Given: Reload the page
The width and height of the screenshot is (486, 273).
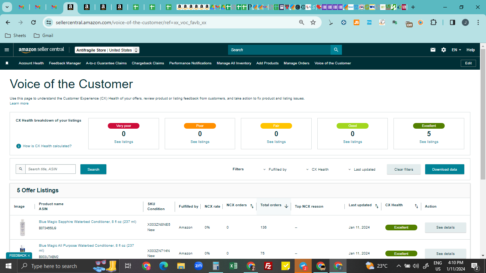Looking at the screenshot, I should 33,22.
